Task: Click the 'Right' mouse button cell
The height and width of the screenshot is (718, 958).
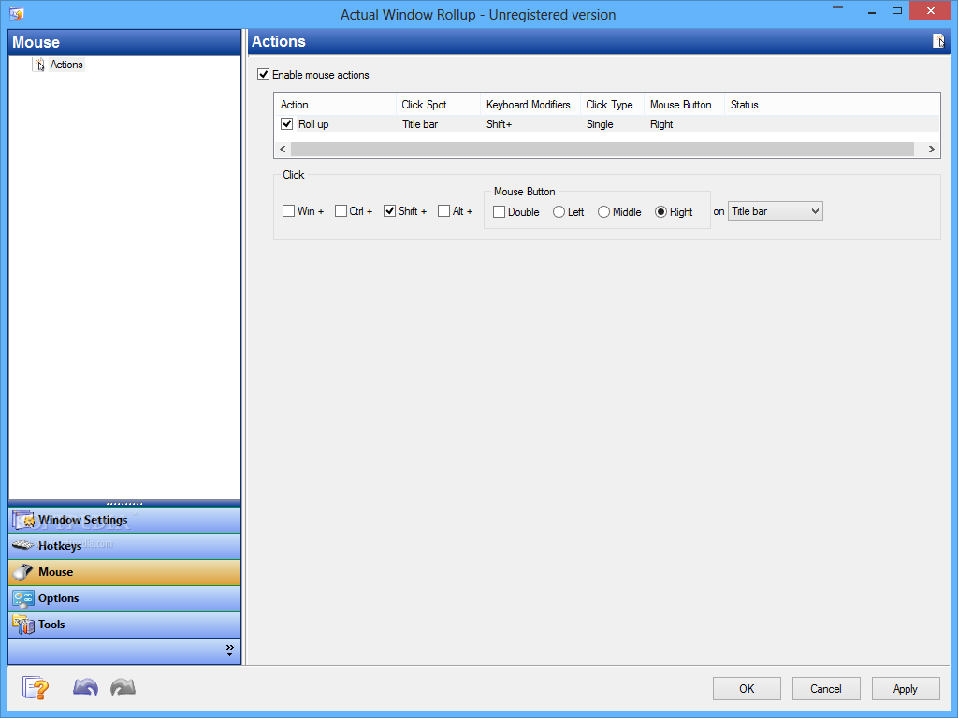Action: click(661, 124)
